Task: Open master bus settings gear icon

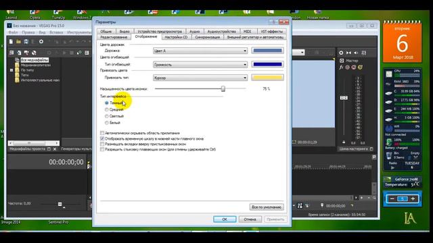Action: click(341, 53)
